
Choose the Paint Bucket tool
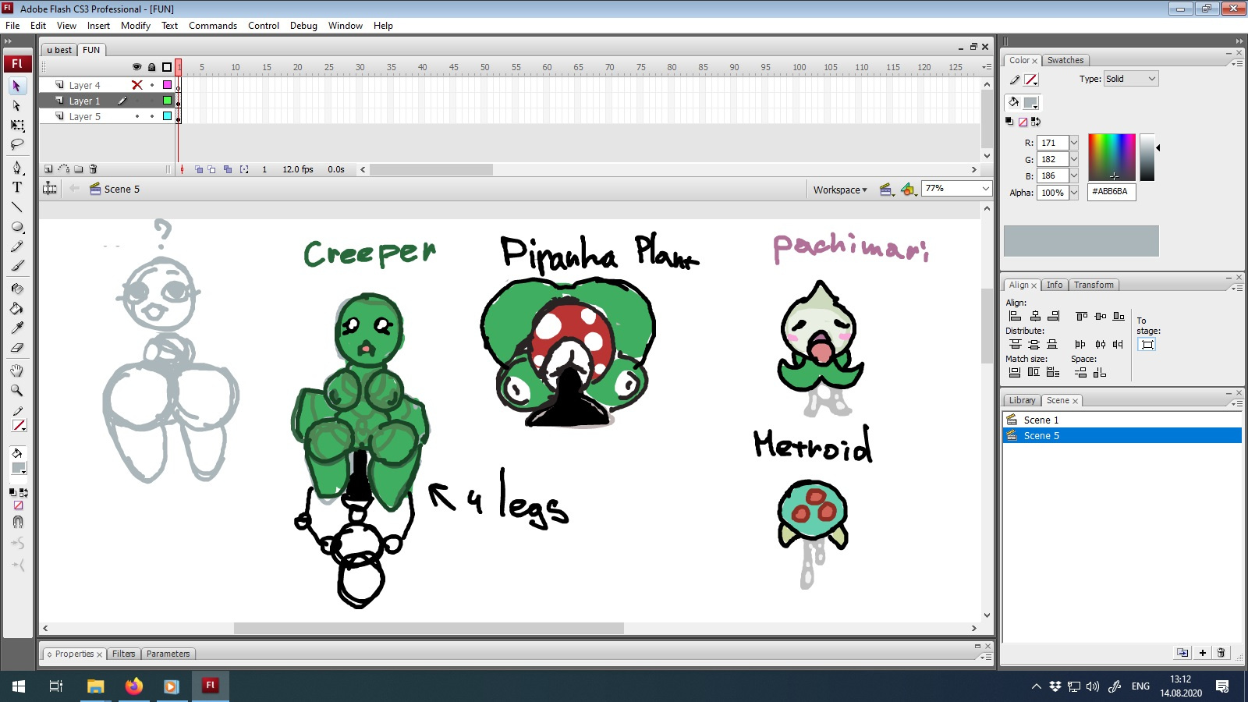point(17,308)
